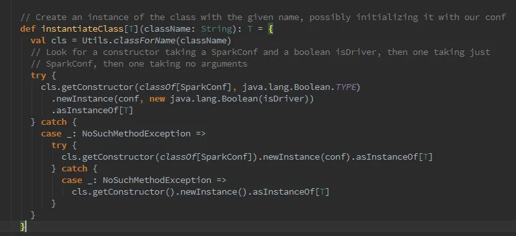Click the comment mentioning SparkConf and isDriver
516x236 pixels.
[260, 52]
